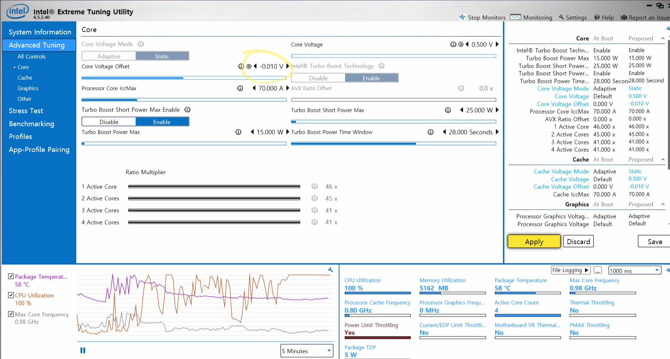Click the Core Voltage Offset slider
The height and width of the screenshot is (359, 670).
184,78
